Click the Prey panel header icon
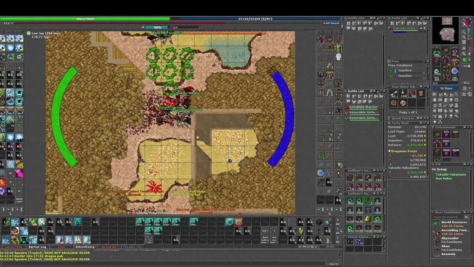Image resolution: width=474 pixels, height=267 pixels. 389,61
